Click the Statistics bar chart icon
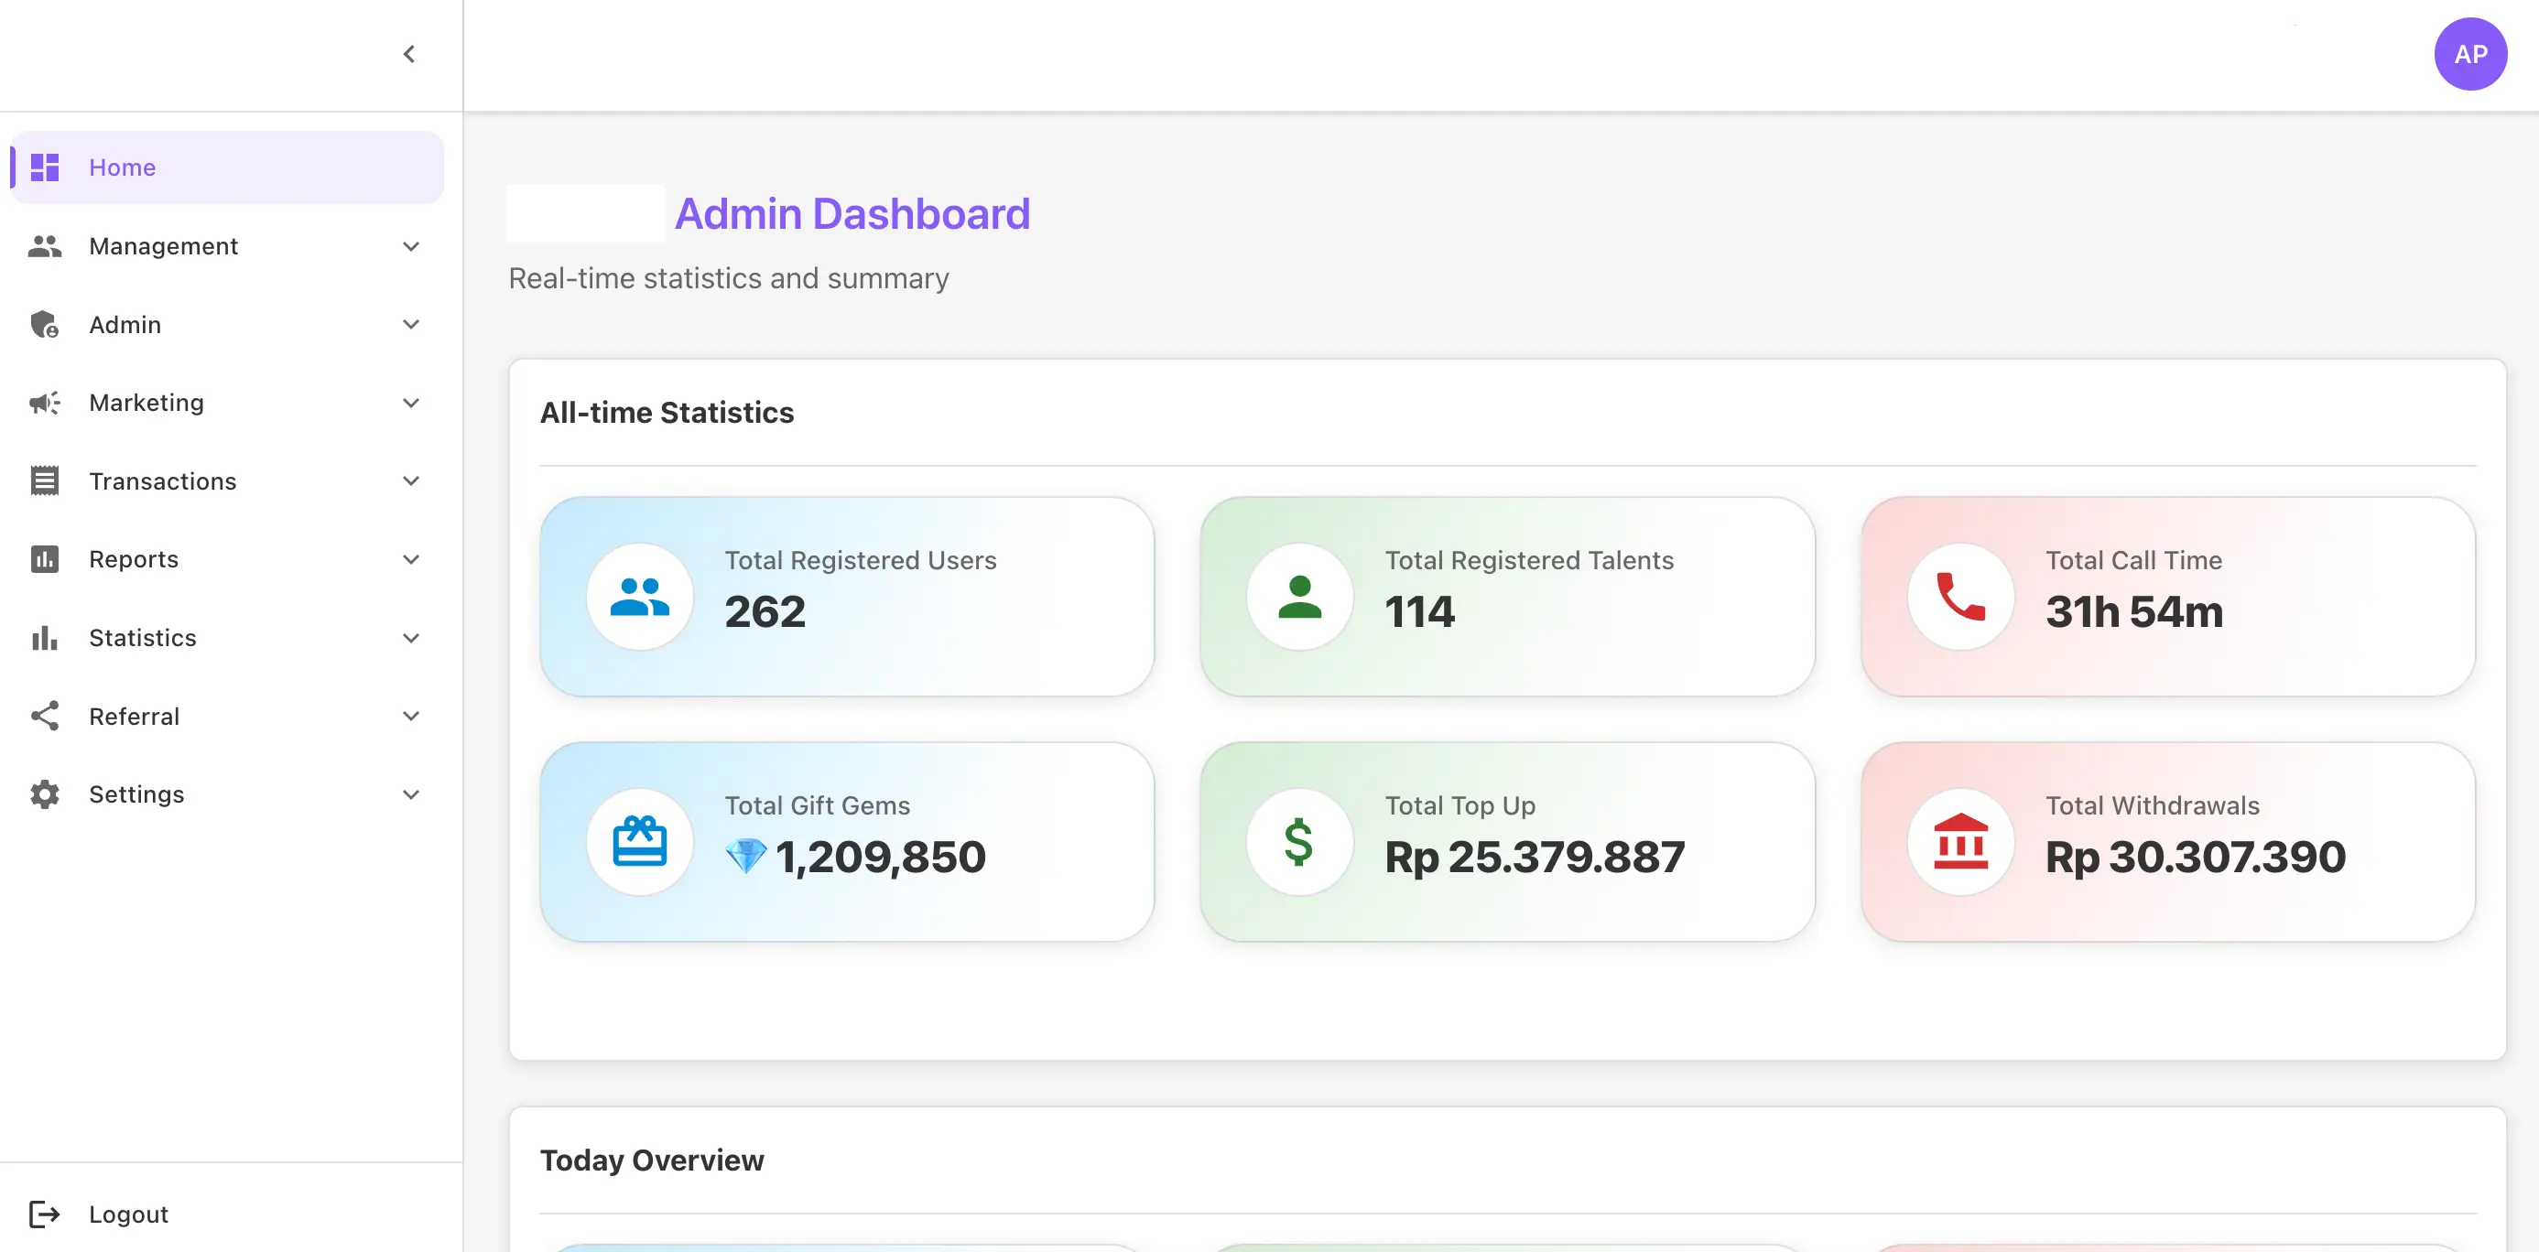Screen dimensions: 2539x1252 [44, 638]
